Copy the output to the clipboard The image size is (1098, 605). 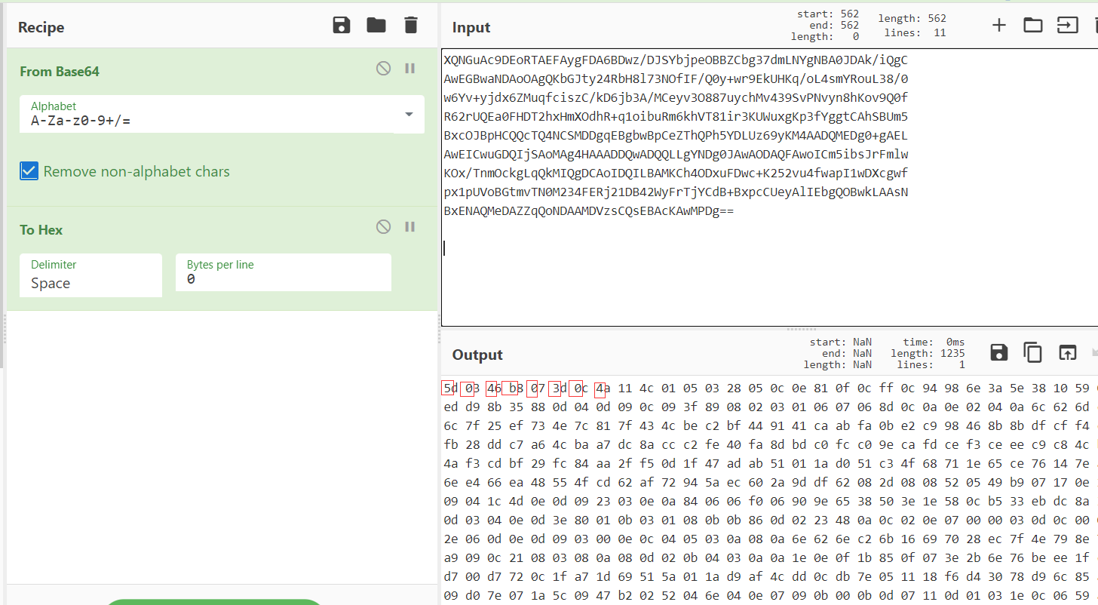pyautogui.click(x=1033, y=352)
